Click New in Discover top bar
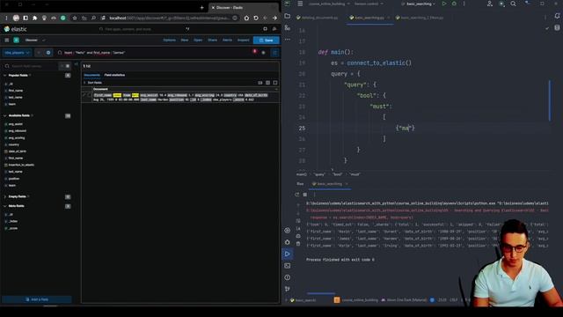 tap(185, 41)
